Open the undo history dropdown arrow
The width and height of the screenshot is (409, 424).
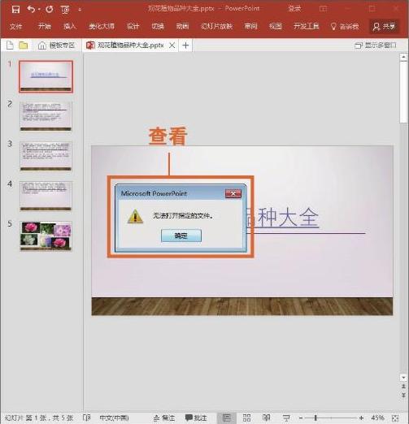(39, 10)
